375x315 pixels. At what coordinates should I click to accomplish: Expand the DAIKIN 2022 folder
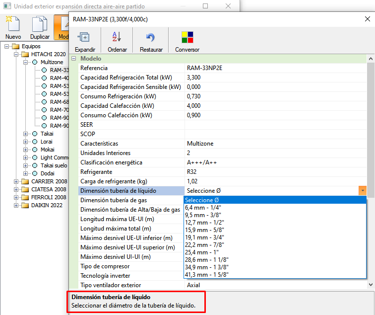[x=16, y=205]
